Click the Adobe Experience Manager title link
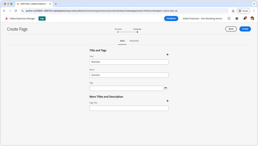258x146 pixels. pos(22,19)
